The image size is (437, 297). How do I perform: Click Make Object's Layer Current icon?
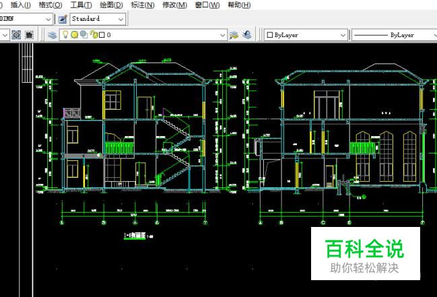[234, 35]
